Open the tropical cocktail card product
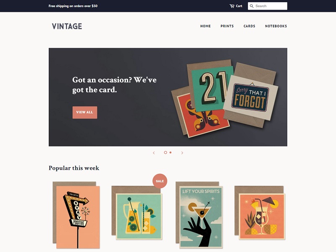Screen dimensions: 336x252 260,213
